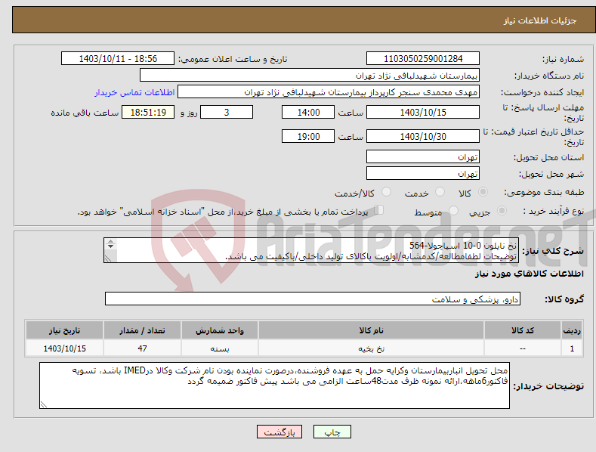The height and width of the screenshot is (452, 596).
Task: Click the شرح کلی نیاز description text area
Action: 311,250
